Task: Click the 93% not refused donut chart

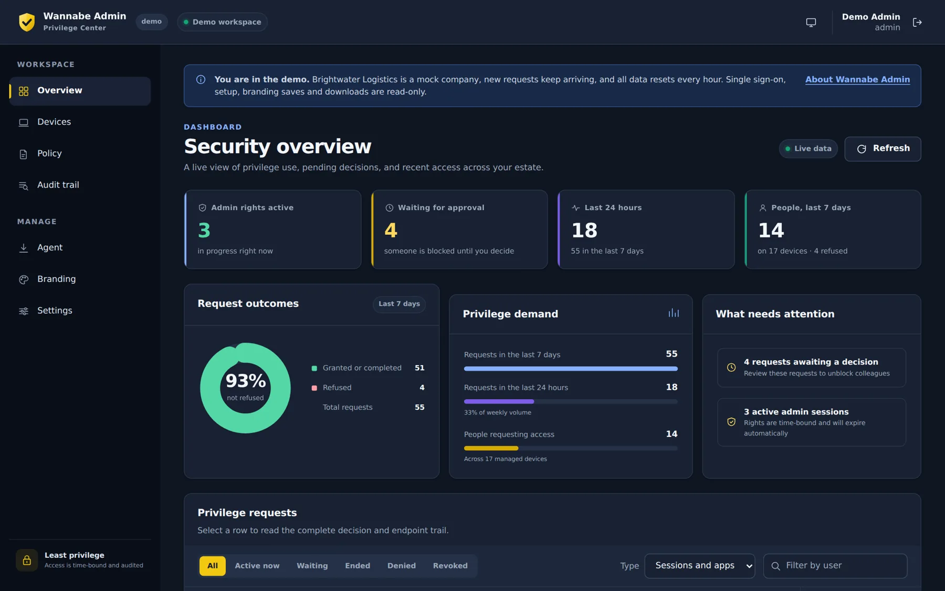Action: (245, 388)
